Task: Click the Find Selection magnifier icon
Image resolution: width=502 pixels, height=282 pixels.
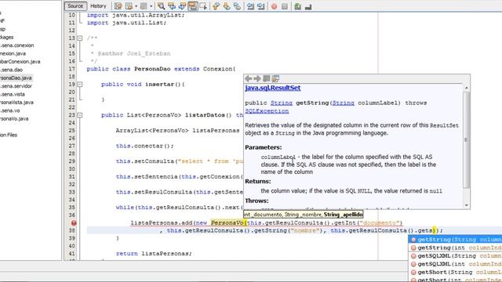Action: [x=161, y=6]
